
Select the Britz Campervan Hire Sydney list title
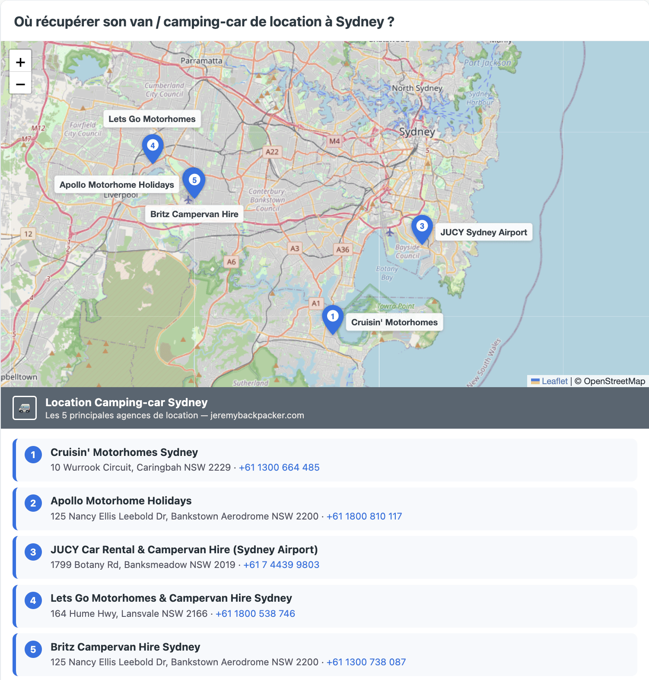[x=125, y=647]
